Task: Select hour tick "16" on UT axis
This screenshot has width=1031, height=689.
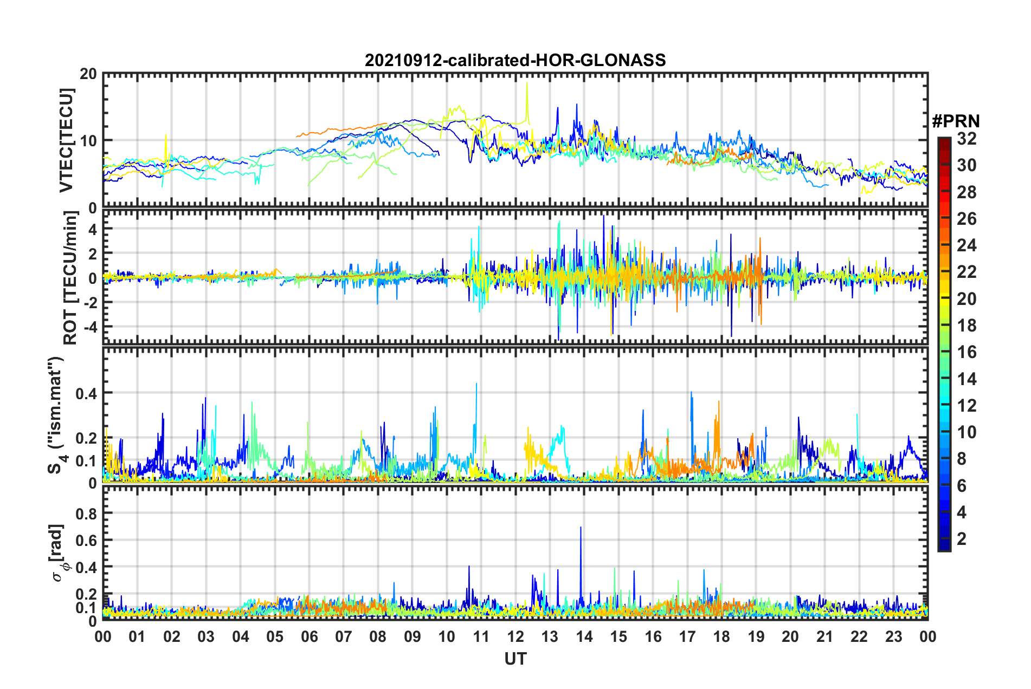Action: [x=653, y=636]
